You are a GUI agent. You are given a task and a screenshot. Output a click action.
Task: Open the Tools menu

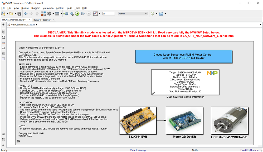click(77, 8)
